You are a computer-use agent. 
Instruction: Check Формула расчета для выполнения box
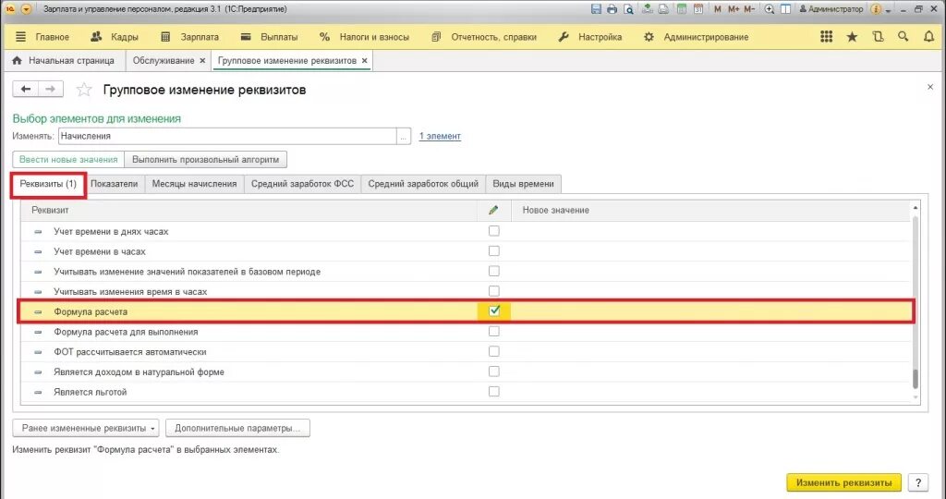[494, 331]
